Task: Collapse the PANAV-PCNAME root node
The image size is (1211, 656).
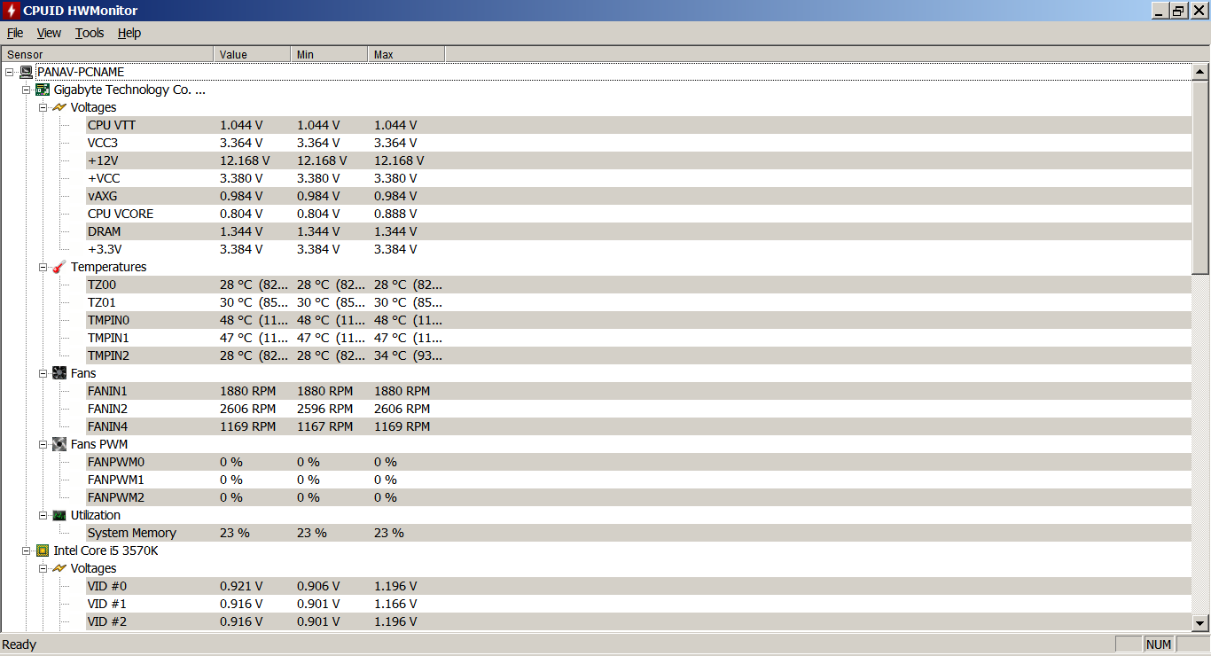Action: (9, 72)
